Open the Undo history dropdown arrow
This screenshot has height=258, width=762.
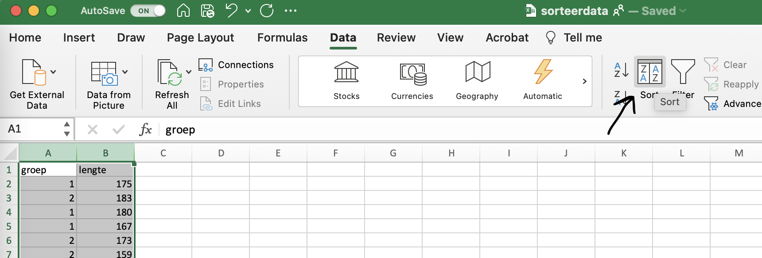[248, 11]
